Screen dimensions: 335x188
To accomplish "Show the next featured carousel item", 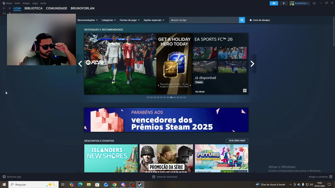I will (x=252, y=64).
